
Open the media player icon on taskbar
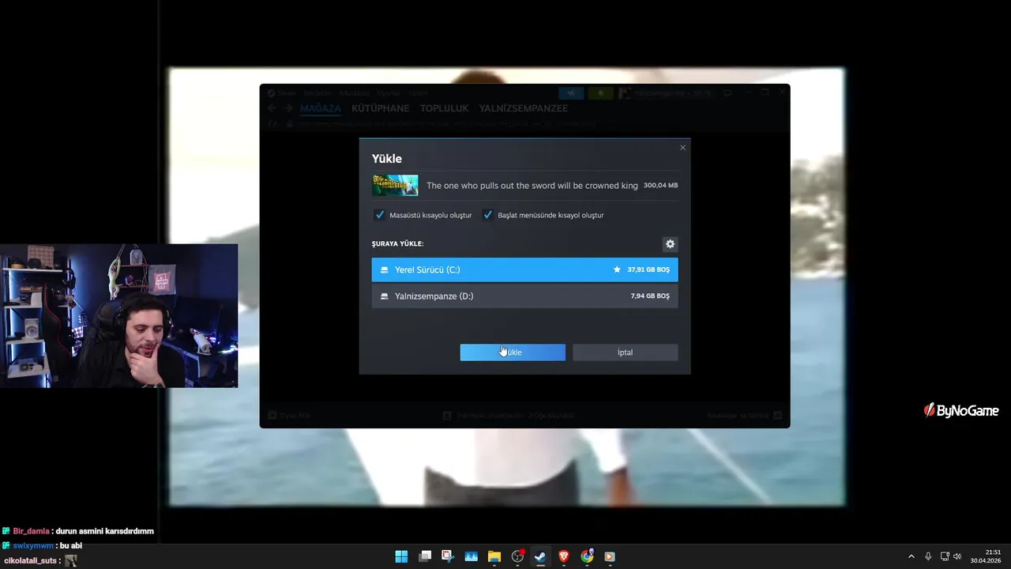click(610, 556)
